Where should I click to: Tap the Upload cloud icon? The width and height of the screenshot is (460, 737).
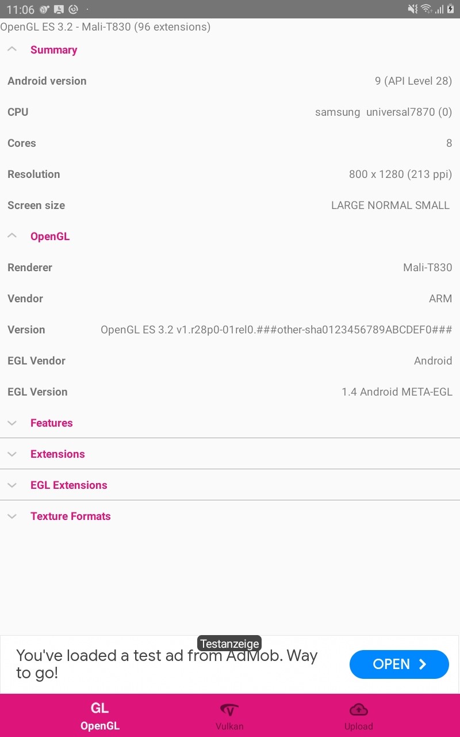click(359, 709)
